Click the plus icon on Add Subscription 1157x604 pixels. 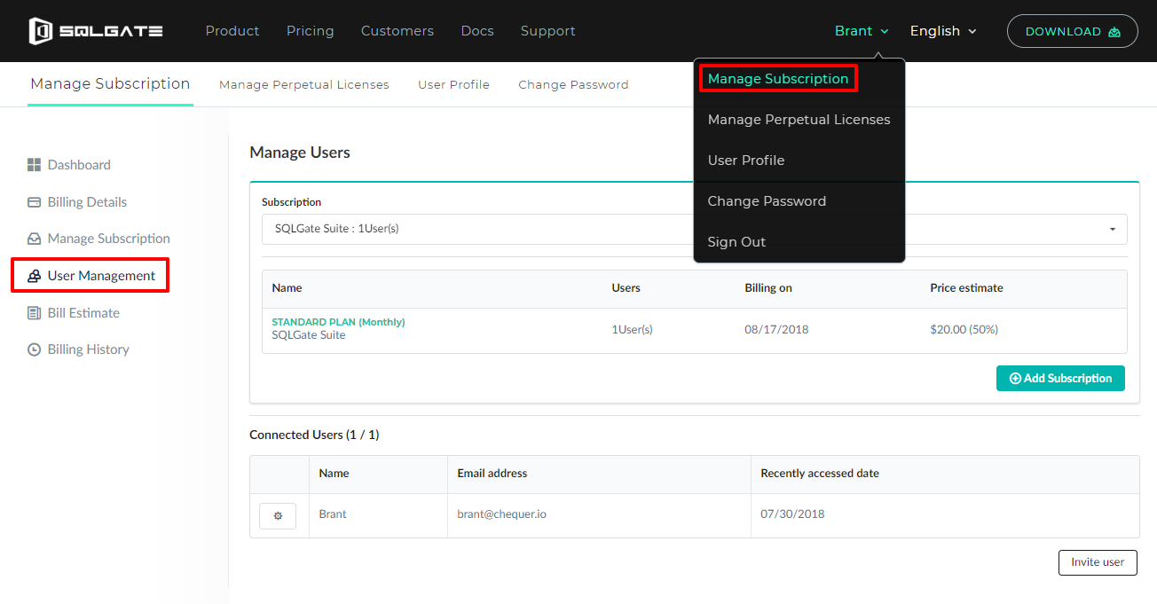(x=1015, y=379)
